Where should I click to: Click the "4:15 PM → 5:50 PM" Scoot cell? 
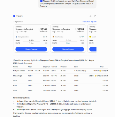(50, 85)
